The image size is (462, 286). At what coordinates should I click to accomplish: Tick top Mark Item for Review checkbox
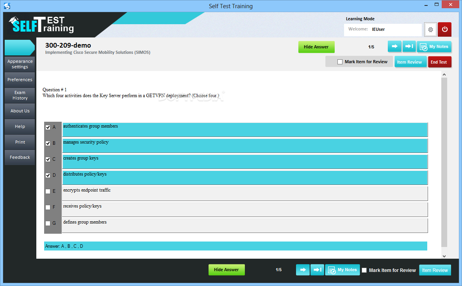[x=340, y=62]
